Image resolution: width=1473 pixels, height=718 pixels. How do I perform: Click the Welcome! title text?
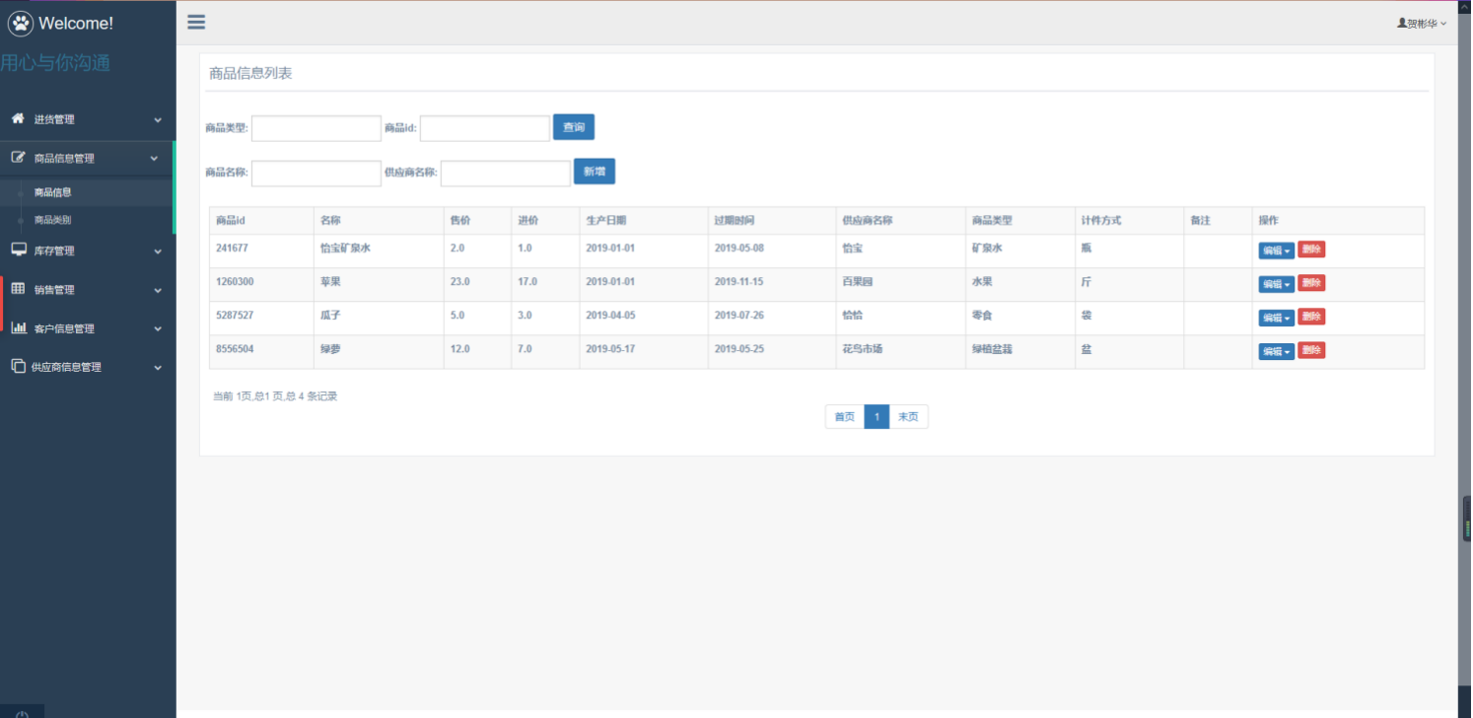tap(76, 24)
